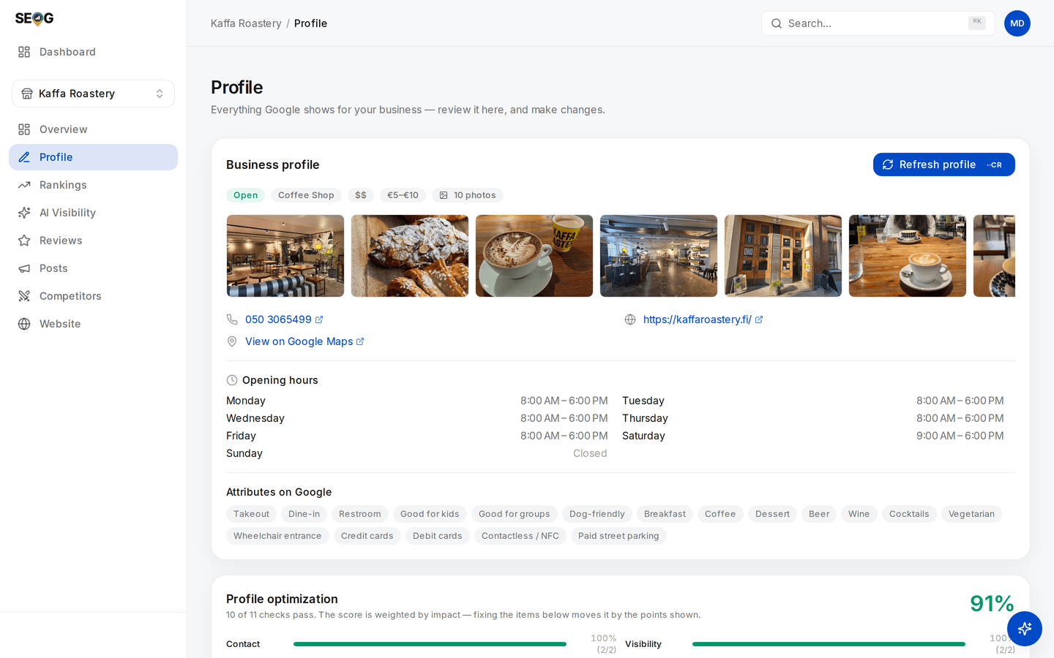Navigate to Reviews
The width and height of the screenshot is (1054, 658).
click(x=93, y=241)
